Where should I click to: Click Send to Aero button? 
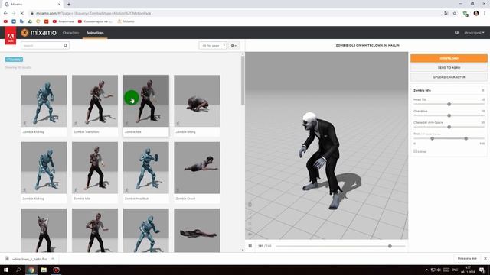[x=449, y=68]
